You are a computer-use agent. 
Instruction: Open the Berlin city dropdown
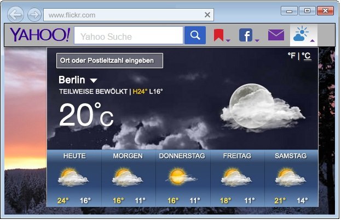94,81
